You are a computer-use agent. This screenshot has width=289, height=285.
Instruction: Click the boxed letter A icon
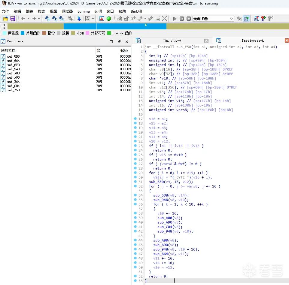pyautogui.click(x=88, y=19)
